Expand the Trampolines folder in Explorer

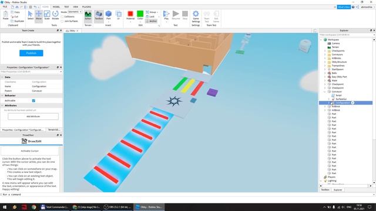pyautogui.click(x=325, y=66)
